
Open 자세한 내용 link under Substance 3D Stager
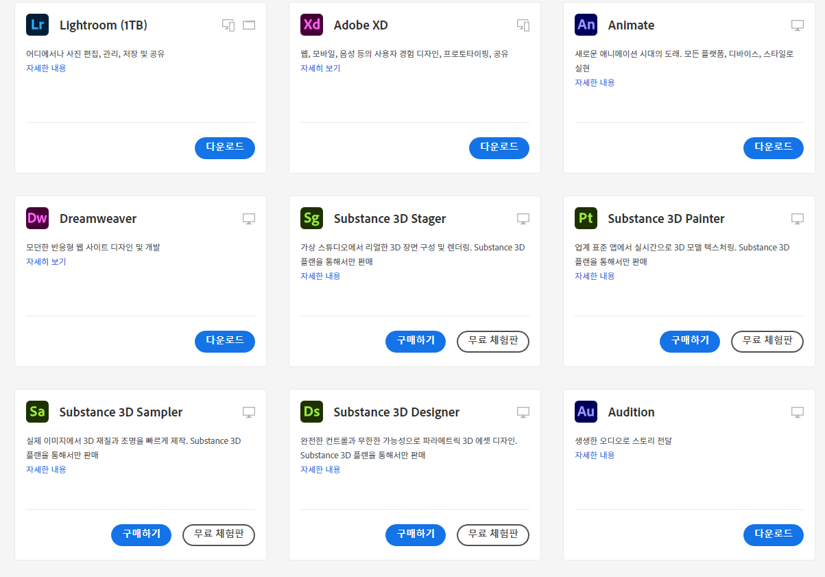coord(320,276)
